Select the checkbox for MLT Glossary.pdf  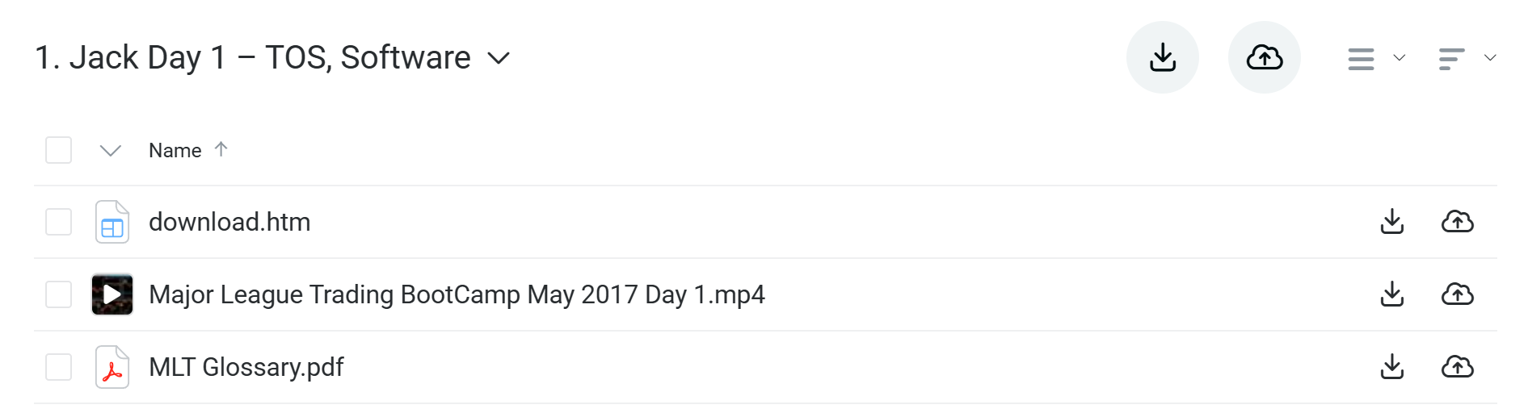tap(58, 367)
